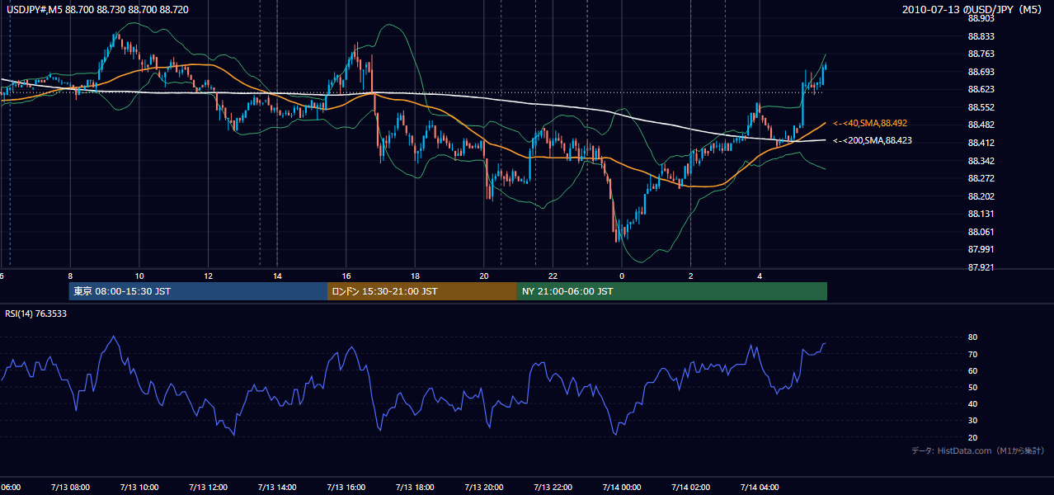The height and width of the screenshot is (495, 1054).
Task: Click RSI axis level 80
Action: pos(972,337)
